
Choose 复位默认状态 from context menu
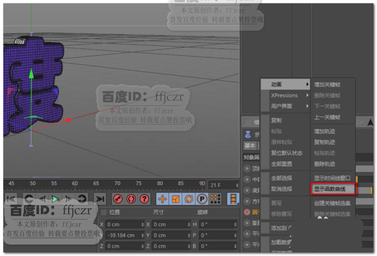[x=285, y=153]
